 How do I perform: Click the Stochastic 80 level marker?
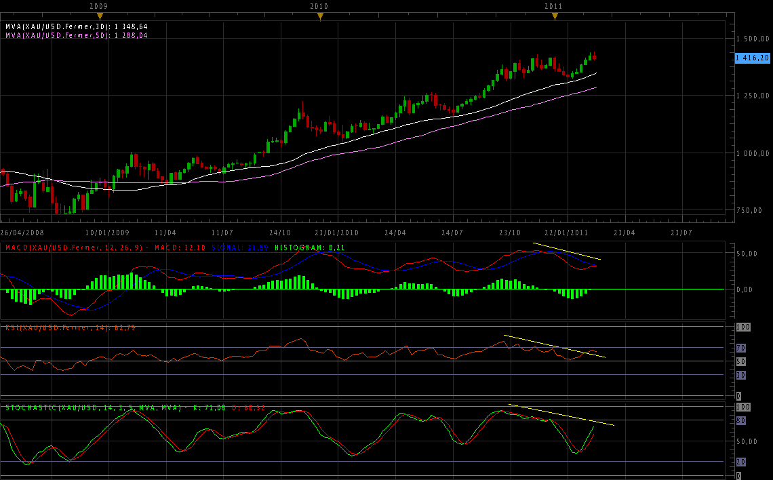tap(741, 420)
